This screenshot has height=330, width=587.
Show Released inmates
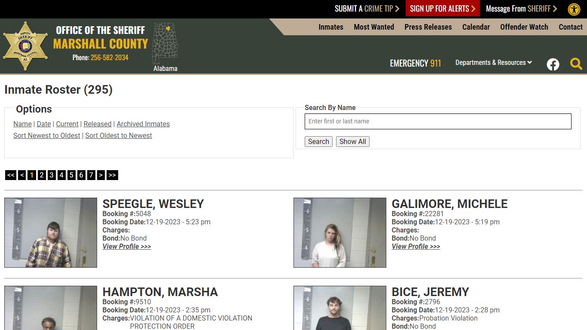[98, 124]
